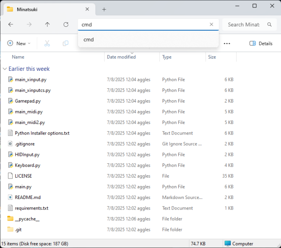
Task: Close the Minatsuki tab
Action: (x=87, y=9)
